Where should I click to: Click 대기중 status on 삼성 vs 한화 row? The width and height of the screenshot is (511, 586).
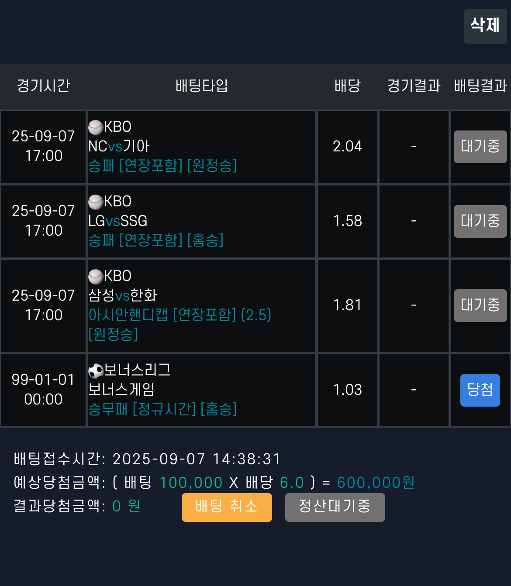point(480,305)
